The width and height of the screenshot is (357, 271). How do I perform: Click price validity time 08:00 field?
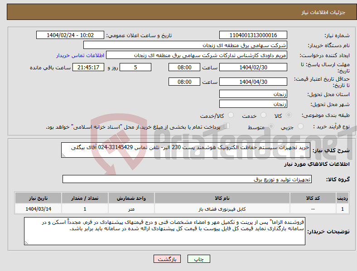(x=184, y=82)
